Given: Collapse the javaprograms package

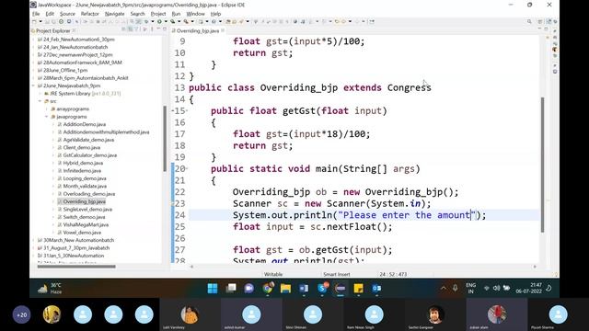Looking at the screenshot, I should 47,117.
